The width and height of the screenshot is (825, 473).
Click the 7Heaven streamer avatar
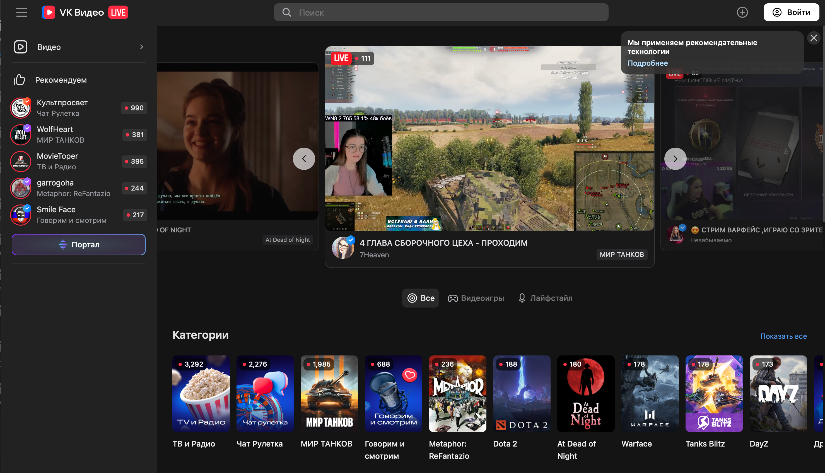click(x=343, y=248)
